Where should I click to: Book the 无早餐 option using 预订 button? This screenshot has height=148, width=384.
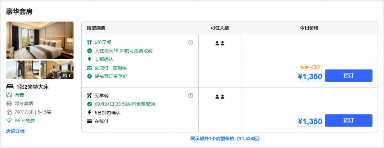pyautogui.click(x=348, y=120)
